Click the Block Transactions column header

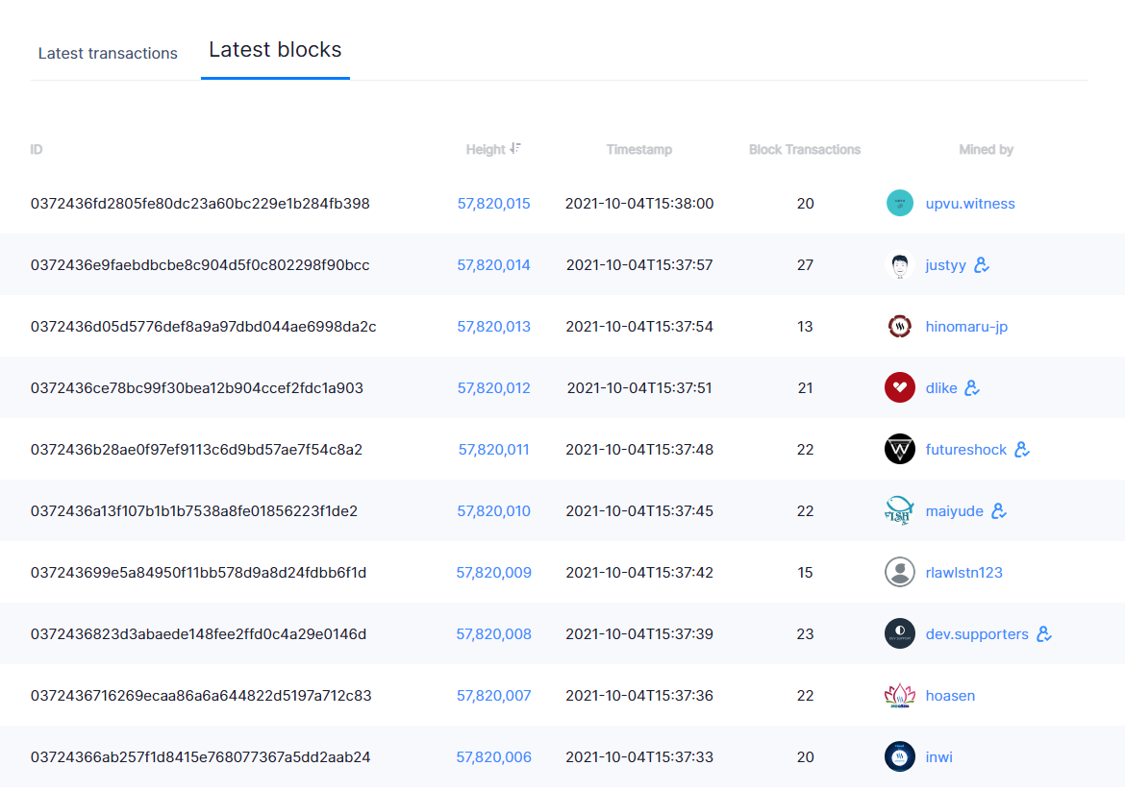point(805,149)
